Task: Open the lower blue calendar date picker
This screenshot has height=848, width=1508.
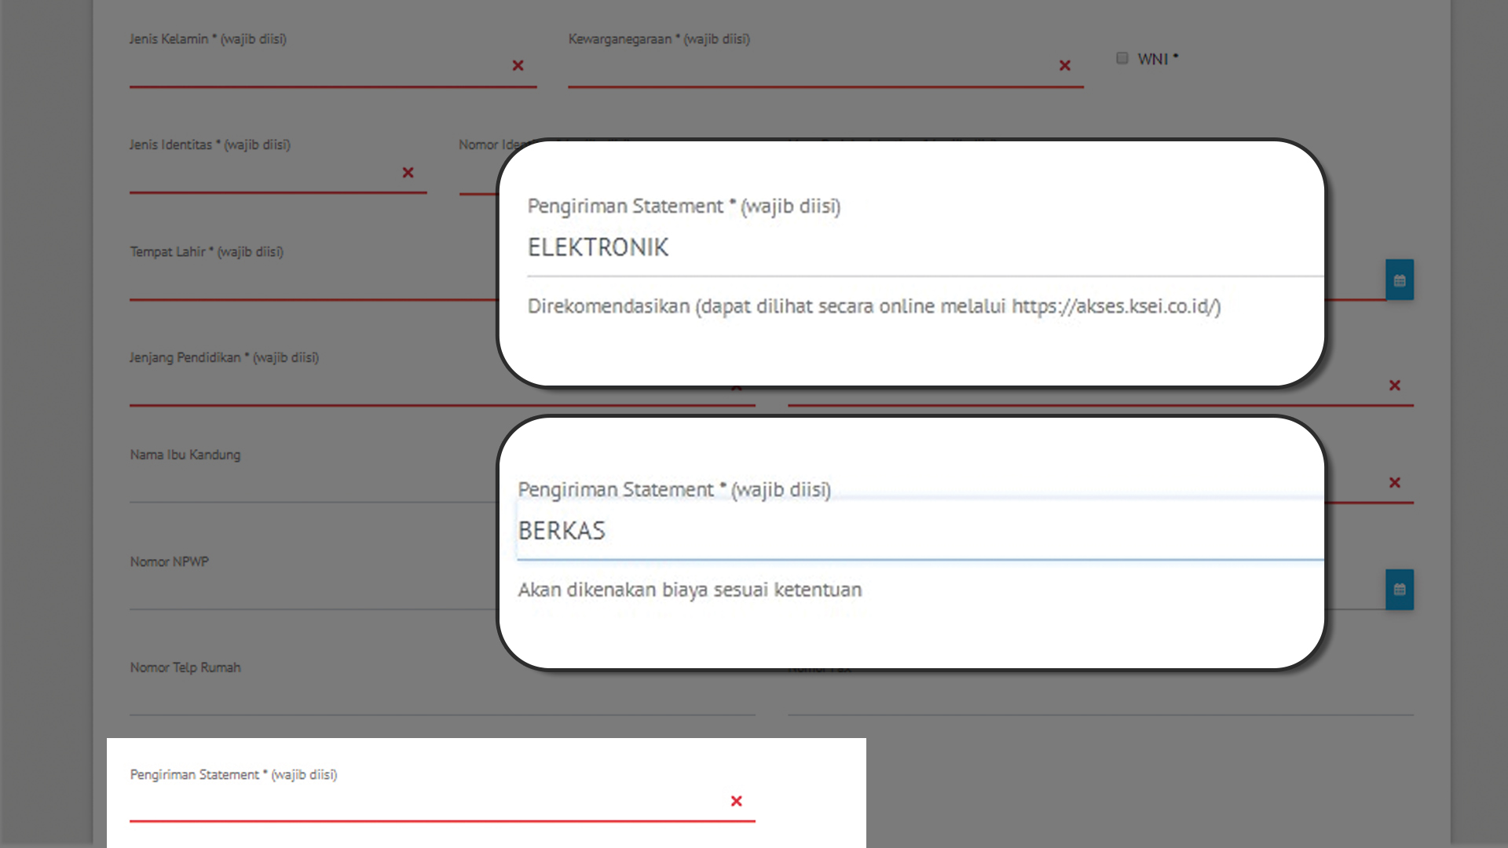Action: [x=1399, y=590]
